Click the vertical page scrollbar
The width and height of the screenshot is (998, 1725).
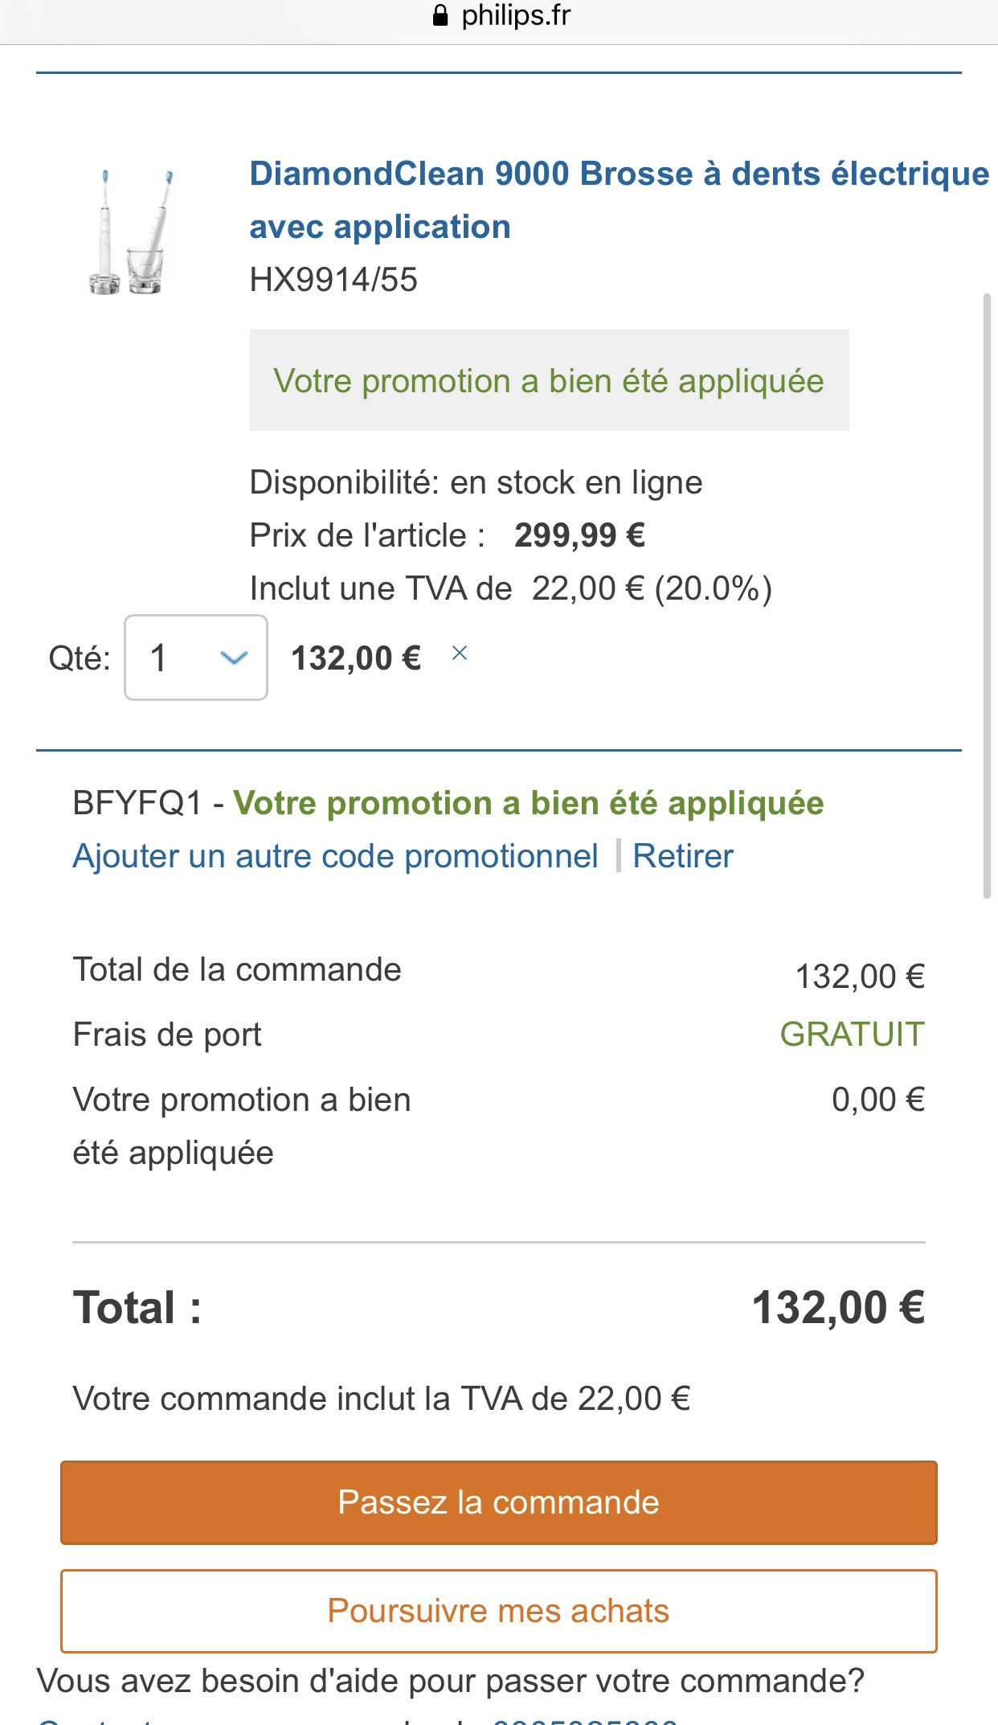tap(987, 596)
